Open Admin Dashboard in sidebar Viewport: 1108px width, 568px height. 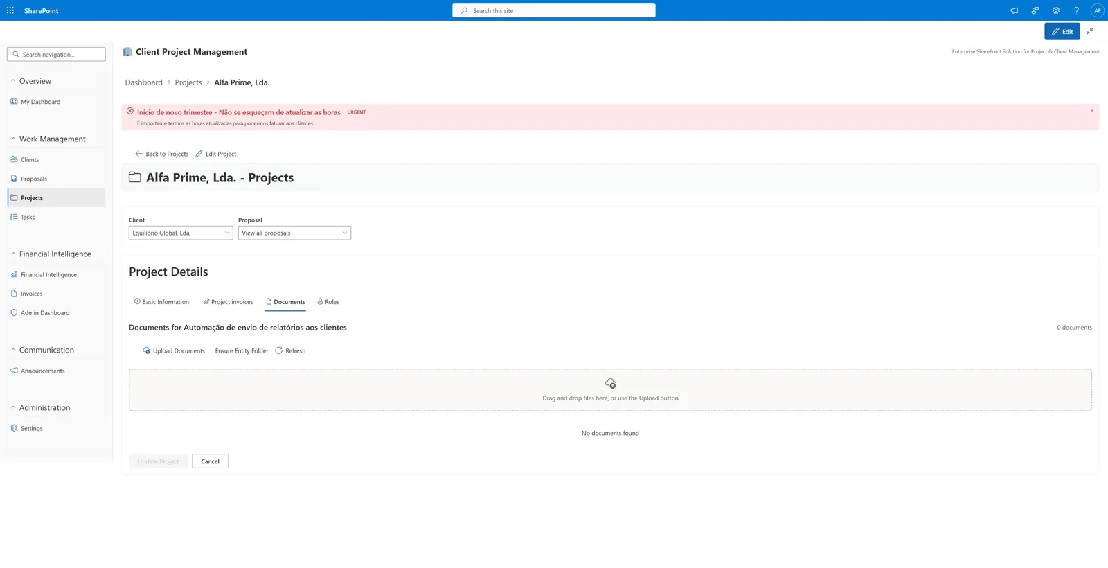[x=56, y=313]
